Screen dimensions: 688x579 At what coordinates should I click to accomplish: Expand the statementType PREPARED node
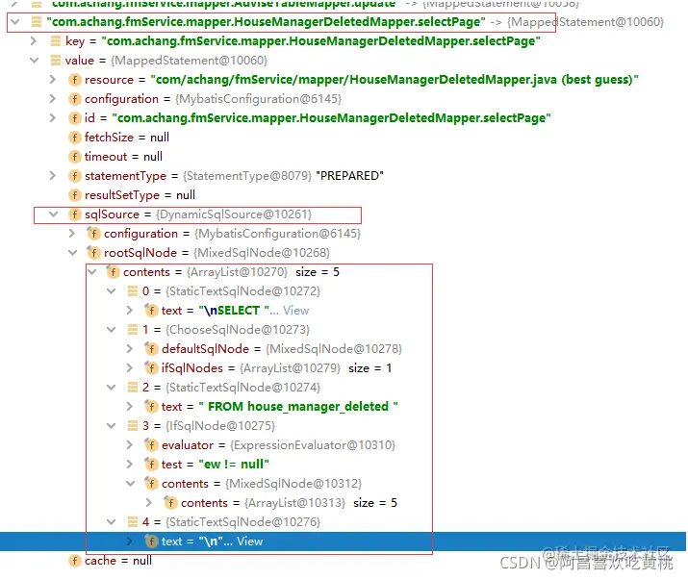point(53,176)
